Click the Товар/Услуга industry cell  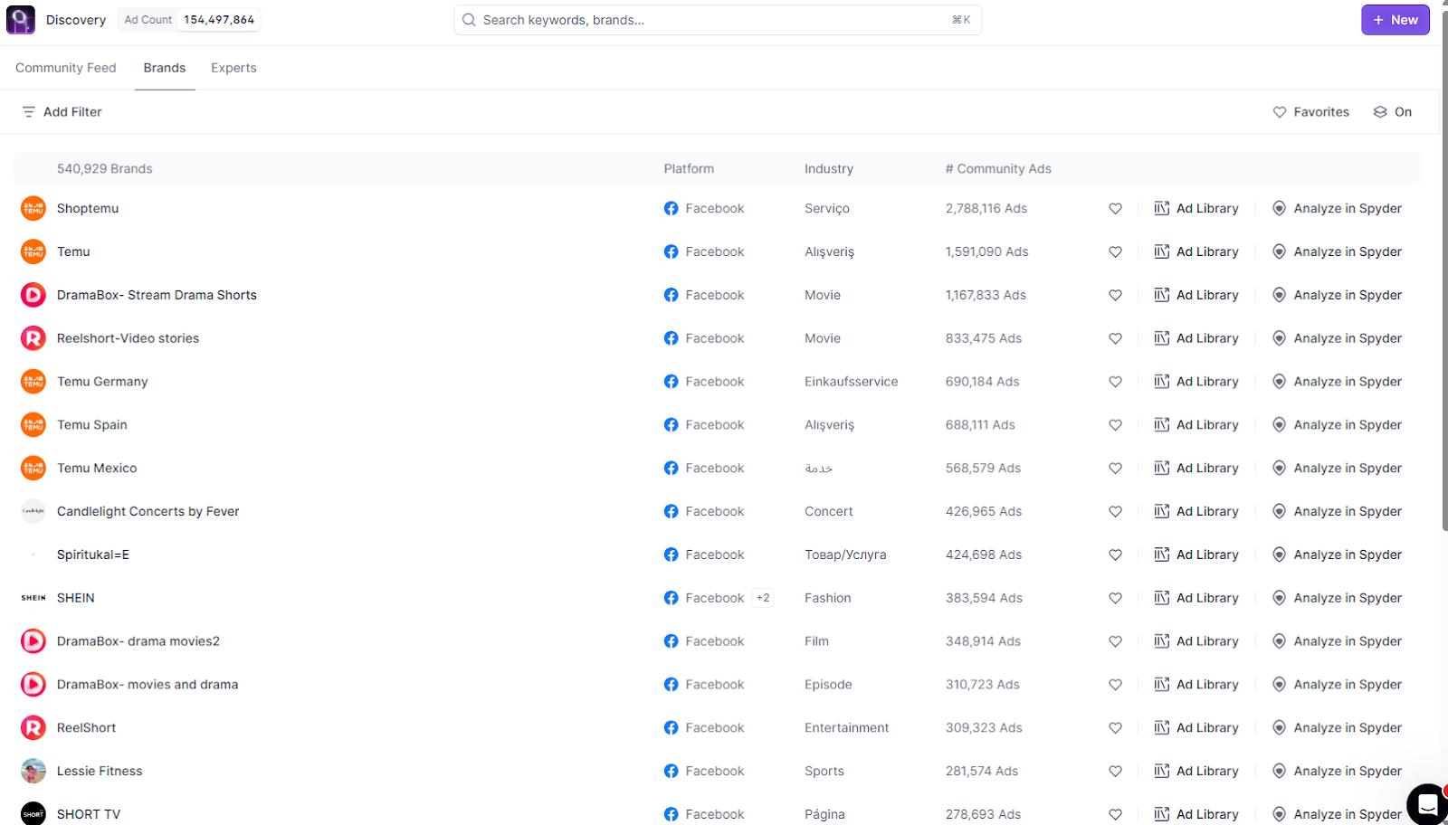pos(845,555)
